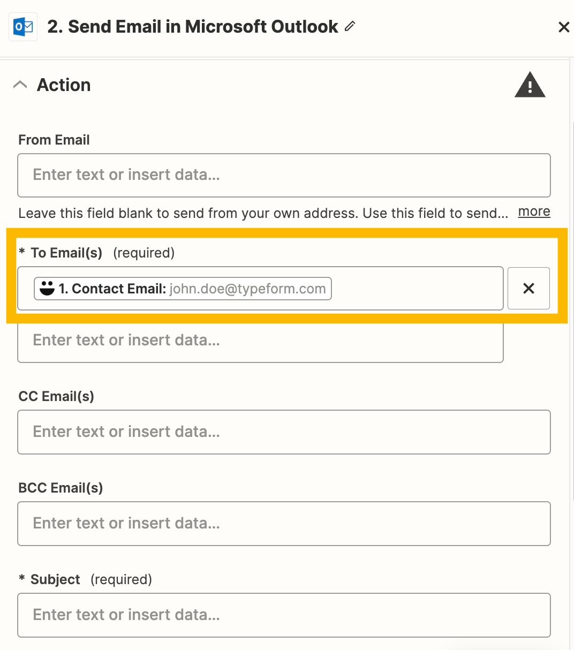Image resolution: width=574 pixels, height=650 pixels.
Task: Select the Contact Email data pill
Action: [x=183, y=289]
